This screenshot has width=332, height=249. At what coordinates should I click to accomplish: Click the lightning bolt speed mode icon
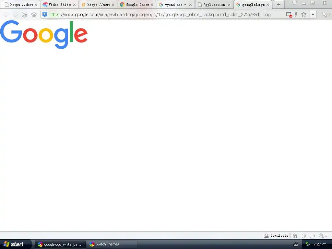tap(296, 14)
